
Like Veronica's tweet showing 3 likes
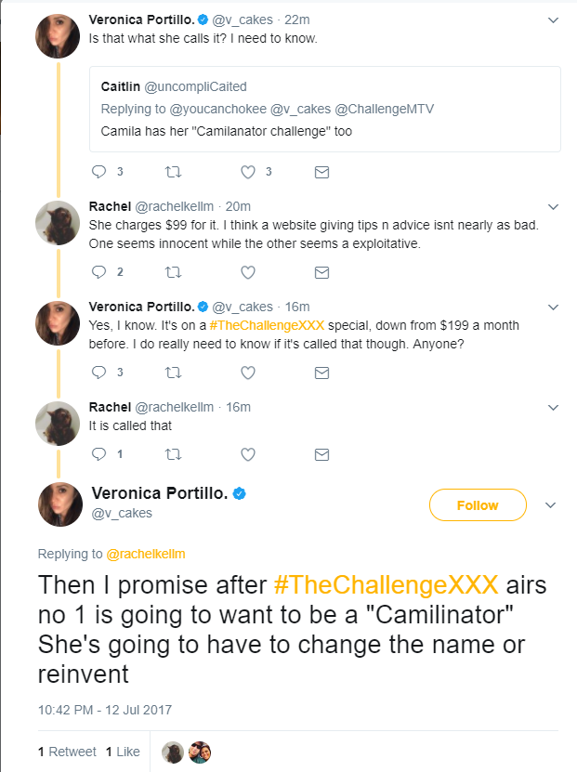(x=248, y=172)
